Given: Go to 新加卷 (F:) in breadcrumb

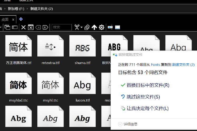Looking at the screenshot, I should (x=16, y=9).
